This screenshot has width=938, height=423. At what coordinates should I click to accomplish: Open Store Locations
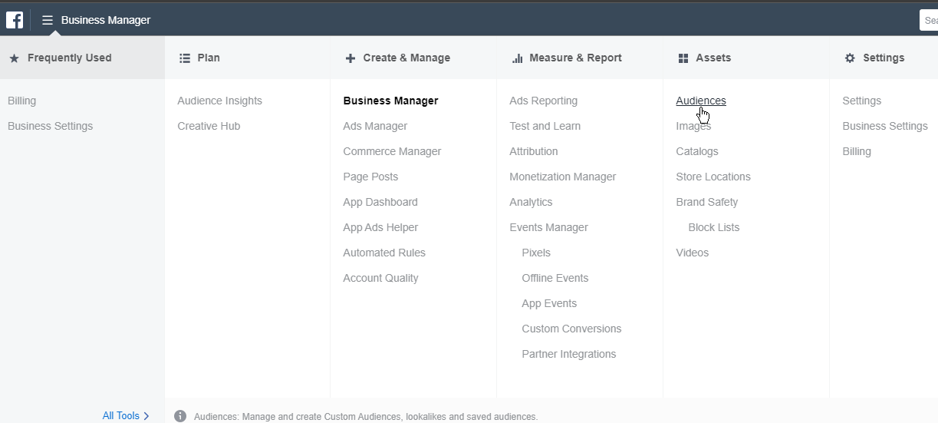713,177
